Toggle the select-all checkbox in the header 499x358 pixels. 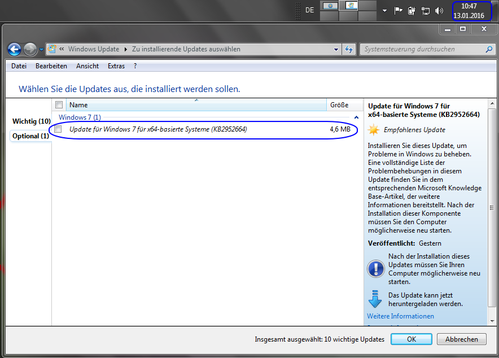[x=59, y=104]
